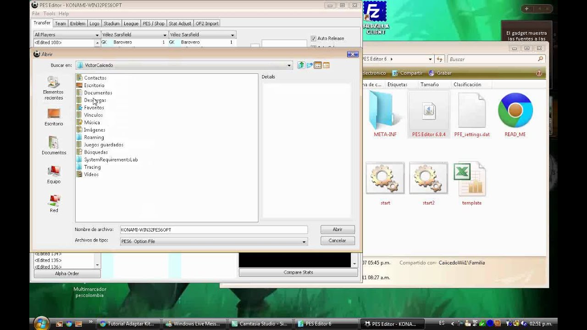The width and height of the screenshot is (587, 330).
Task: Click the Nombre de archivo text field
Action: (x=214, y=230)
